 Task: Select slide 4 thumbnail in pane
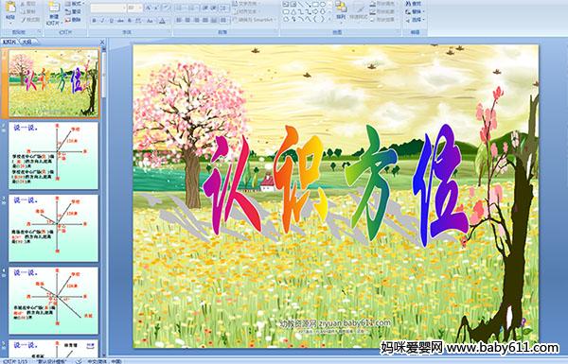pyautogui.click(x=54, y=301)
